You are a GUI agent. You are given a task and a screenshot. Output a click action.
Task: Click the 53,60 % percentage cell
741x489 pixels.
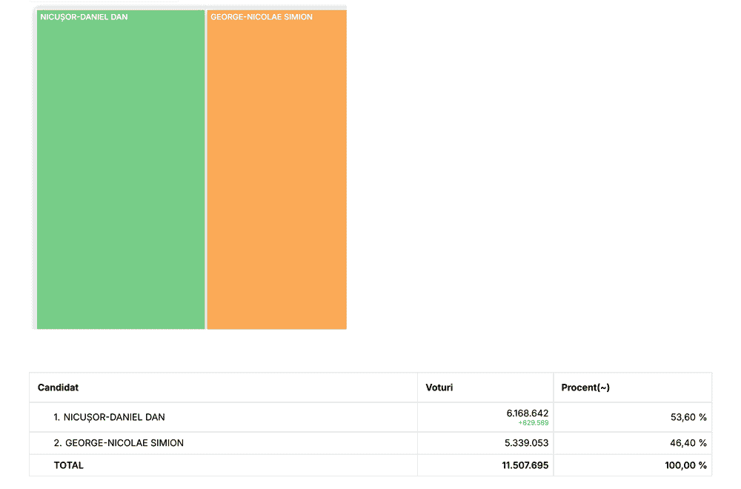pyautogui.click(x=688, y=417)
